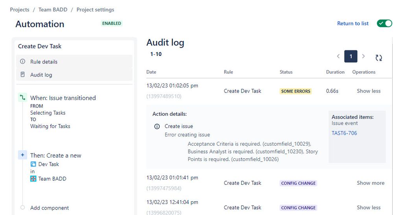
Task: Click the Rule details info icon
Action: (22, 61)
